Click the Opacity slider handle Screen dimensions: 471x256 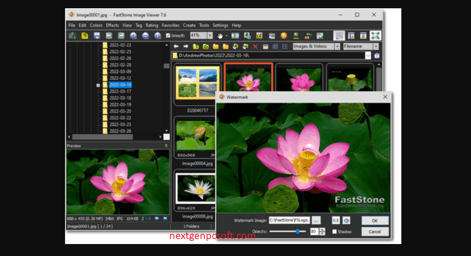[298, 232]
